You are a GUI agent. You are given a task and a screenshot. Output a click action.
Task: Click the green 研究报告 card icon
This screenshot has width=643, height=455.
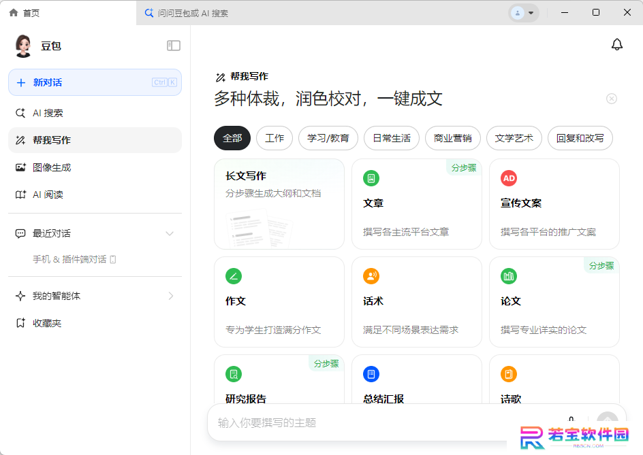[x=234, y=374]
